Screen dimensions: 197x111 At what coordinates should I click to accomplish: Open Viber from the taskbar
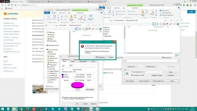66,109
